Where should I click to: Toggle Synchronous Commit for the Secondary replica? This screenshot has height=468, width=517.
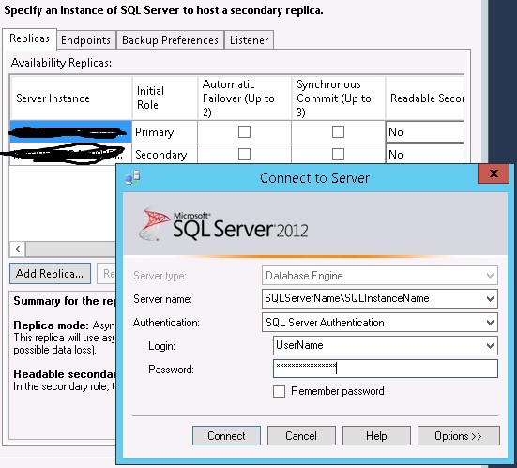click(338, 154)
